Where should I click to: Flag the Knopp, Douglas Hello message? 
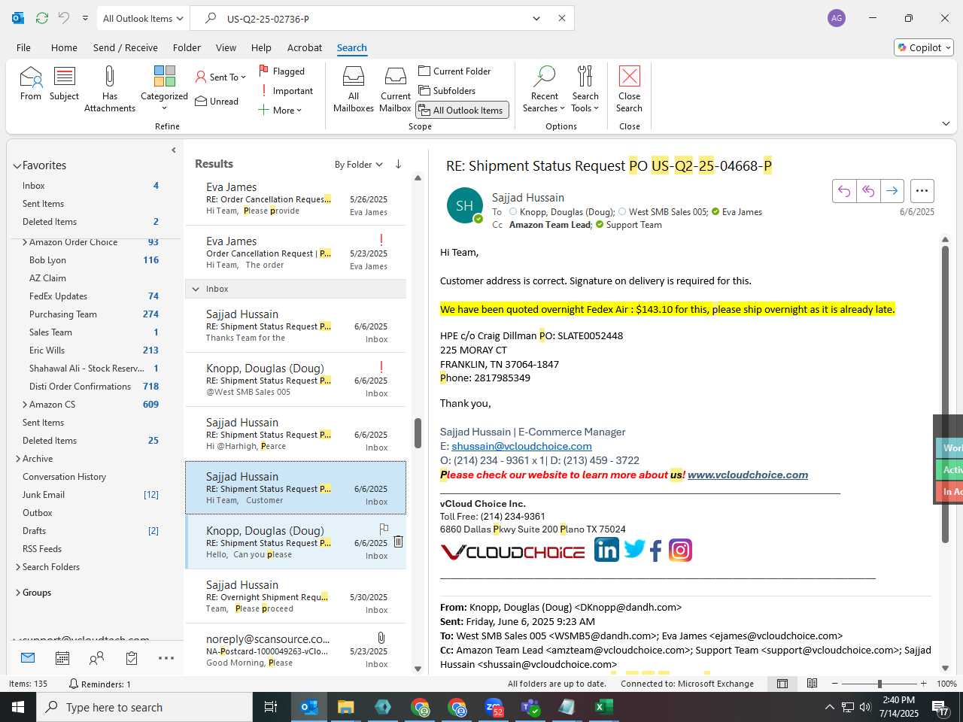(x=384, y=529)
